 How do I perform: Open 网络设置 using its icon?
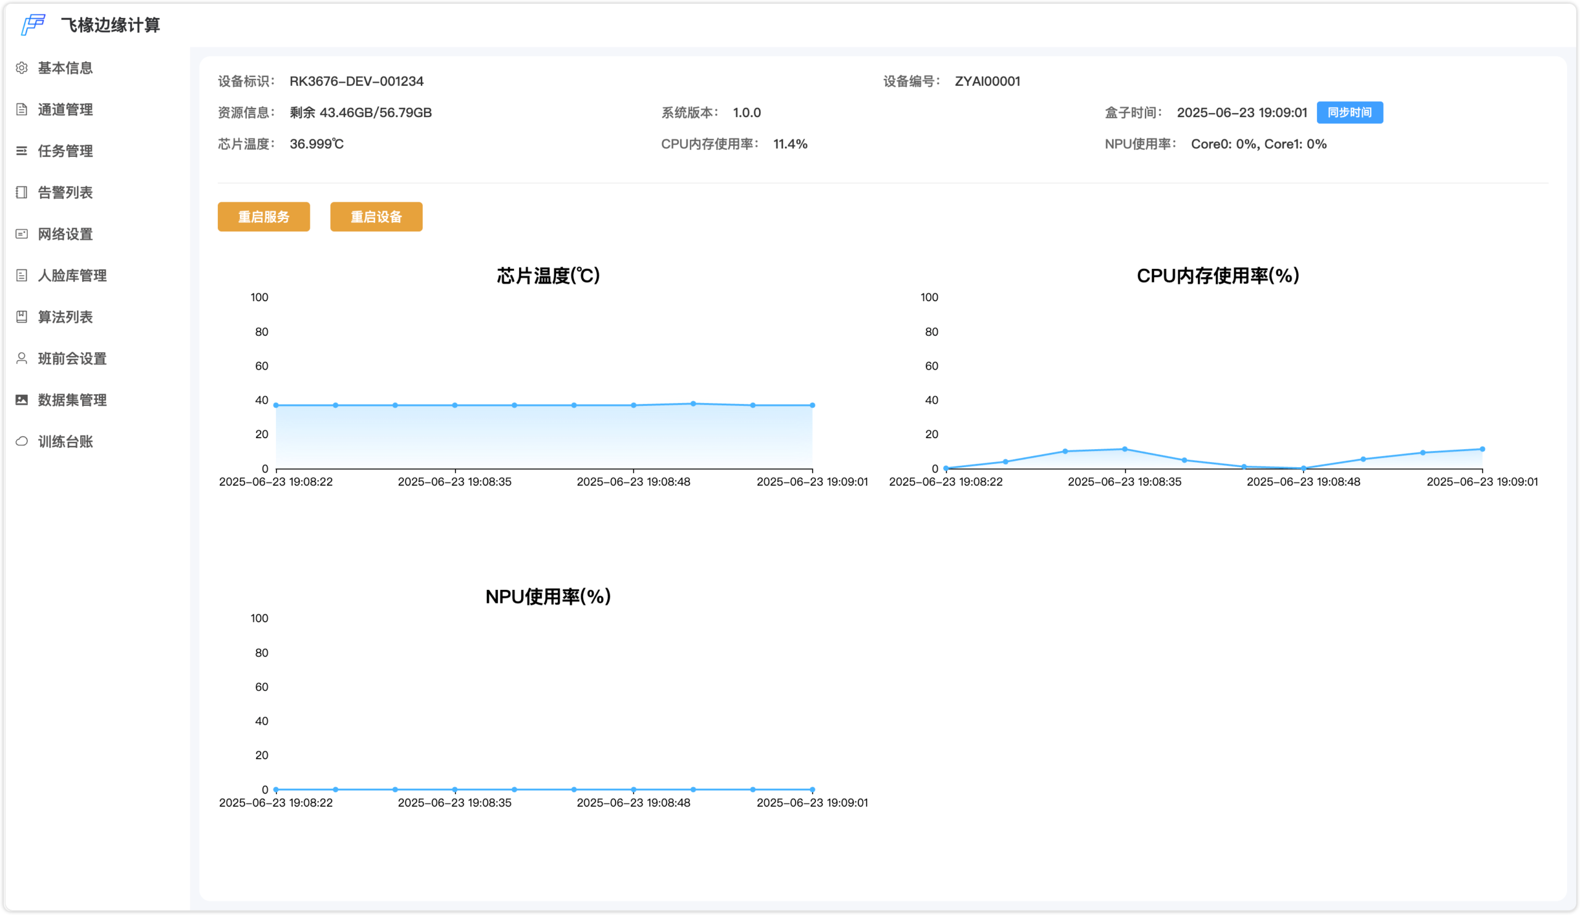pyautogui.click(x=22, y=234)
